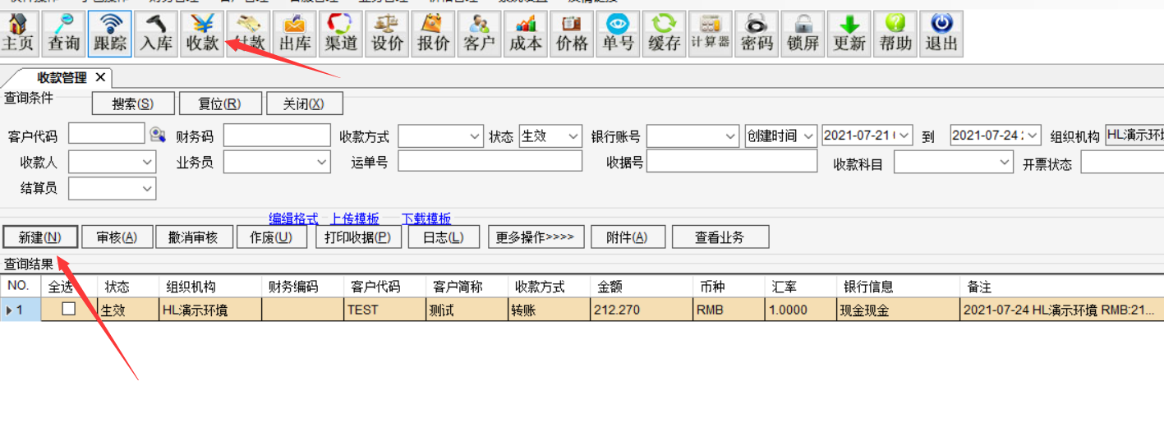
Task: Select the 跟踪 tracking toolbar icon
Action: [x=109, y=34]
